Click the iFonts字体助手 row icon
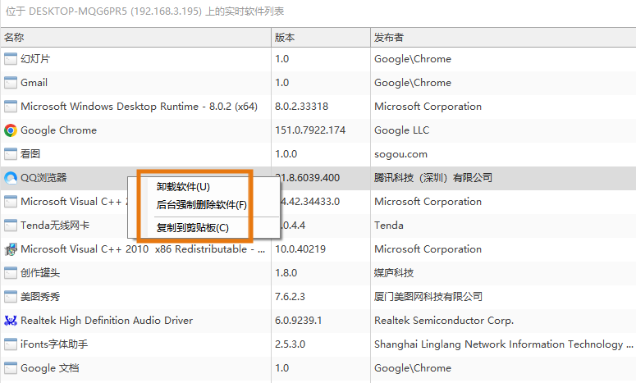The width and height of the screenshot is (636, 383). (x=11, y=344)
